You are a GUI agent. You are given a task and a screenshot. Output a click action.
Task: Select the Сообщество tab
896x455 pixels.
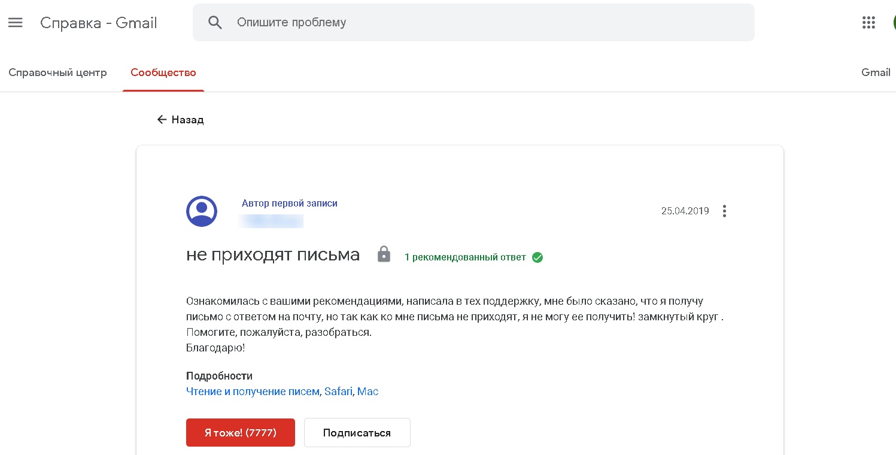pyautogui.click(x=163, y=72)
